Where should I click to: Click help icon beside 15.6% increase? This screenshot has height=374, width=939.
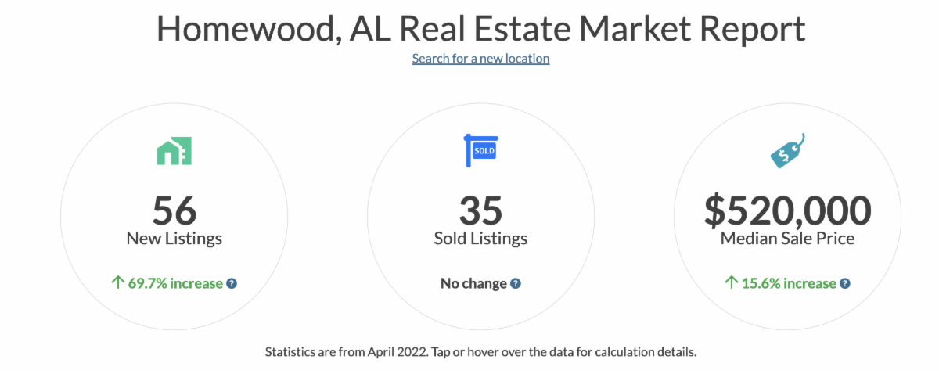tap(845, 283)
